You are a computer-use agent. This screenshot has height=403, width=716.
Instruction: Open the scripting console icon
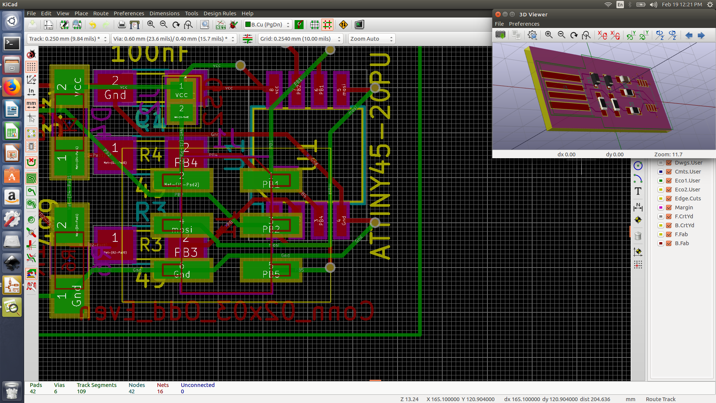point(359,25)
